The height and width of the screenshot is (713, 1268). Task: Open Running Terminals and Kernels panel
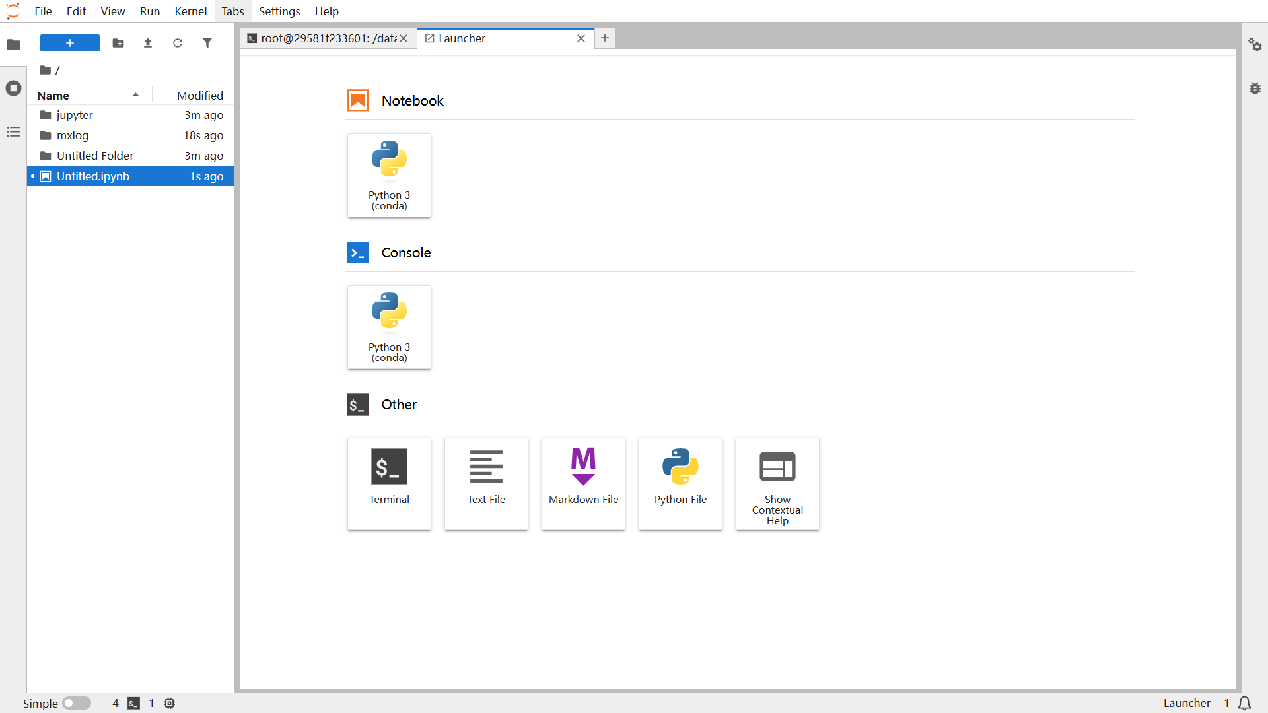(13, 88)
